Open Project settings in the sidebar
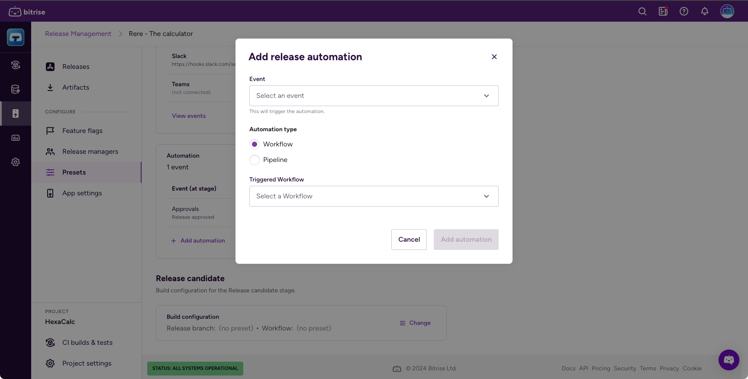 pos(87,363)
